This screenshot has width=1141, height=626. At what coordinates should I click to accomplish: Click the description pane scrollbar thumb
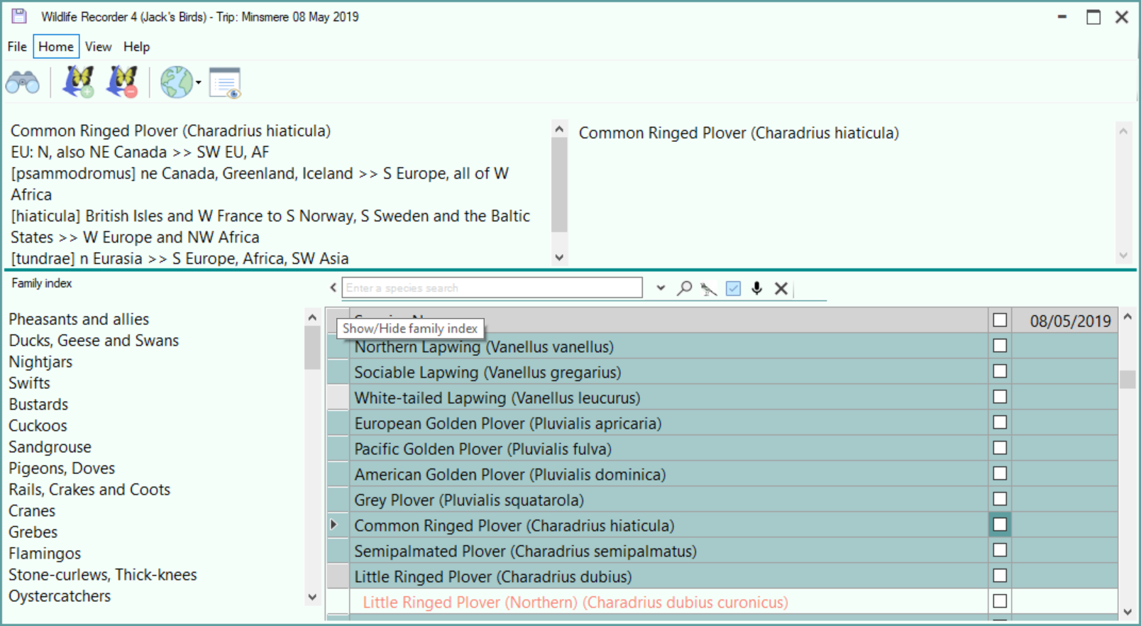559,185
